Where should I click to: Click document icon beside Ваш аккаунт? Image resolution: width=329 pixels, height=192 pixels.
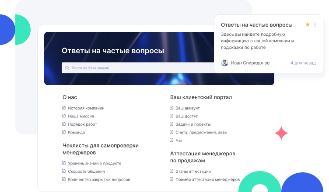click(171, 108)
